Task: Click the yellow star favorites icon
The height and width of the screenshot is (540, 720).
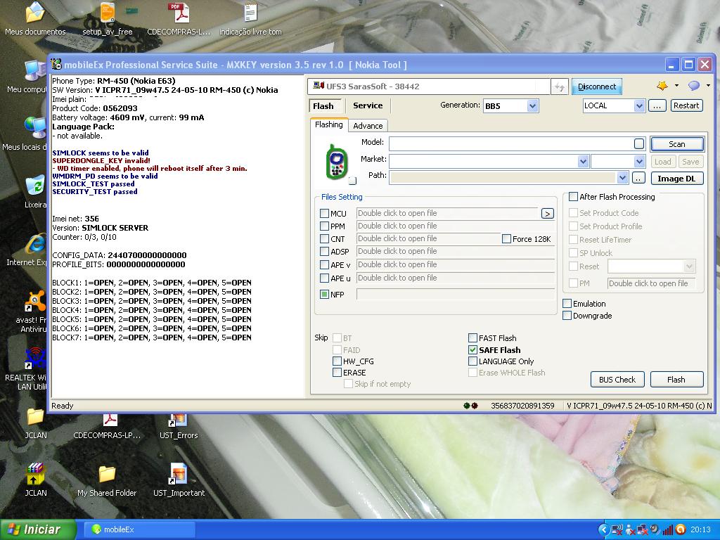Action: tap(662, 85)
